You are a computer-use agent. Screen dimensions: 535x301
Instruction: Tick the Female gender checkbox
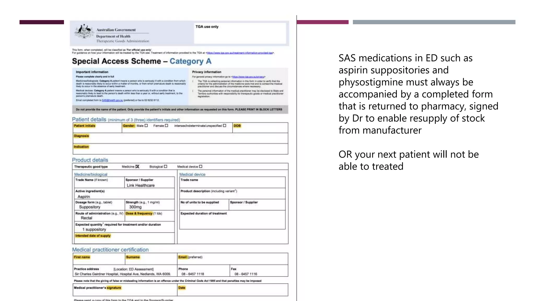click(x=166, y=126)
